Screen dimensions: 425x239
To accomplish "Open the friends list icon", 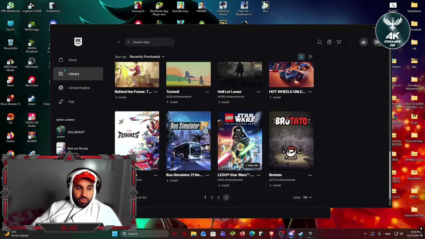I will click(364, 42).
